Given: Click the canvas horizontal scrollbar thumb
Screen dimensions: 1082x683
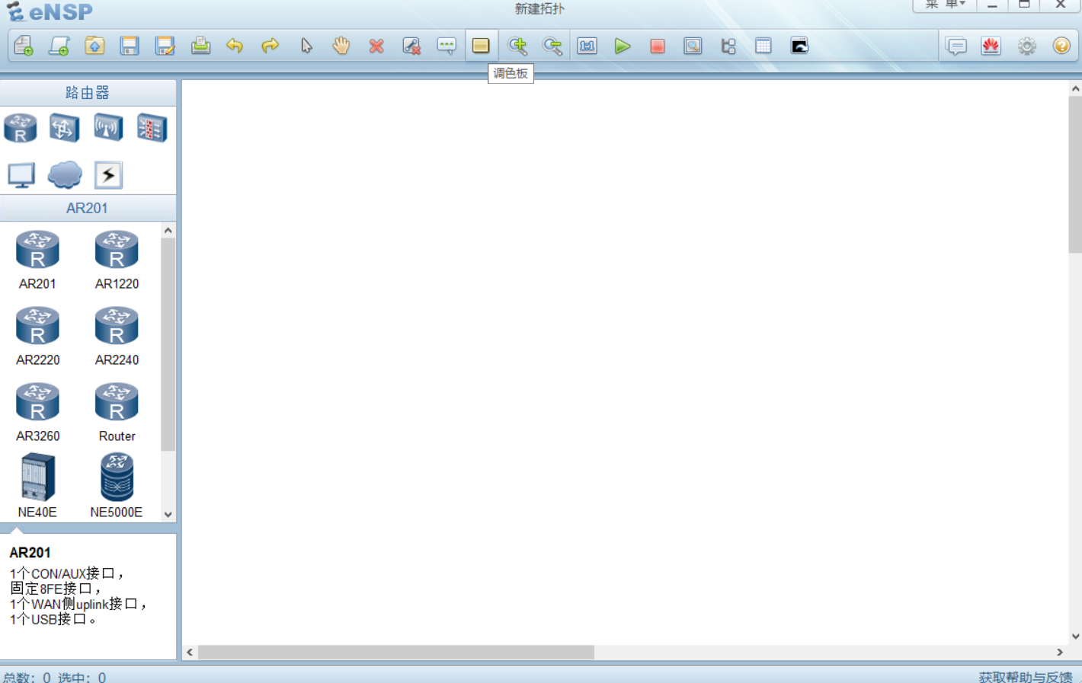Looking at the screenshot, I should [396, 653].
